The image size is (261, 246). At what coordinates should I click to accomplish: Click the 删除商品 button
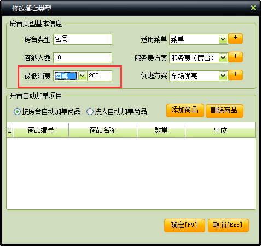point(224,111)
